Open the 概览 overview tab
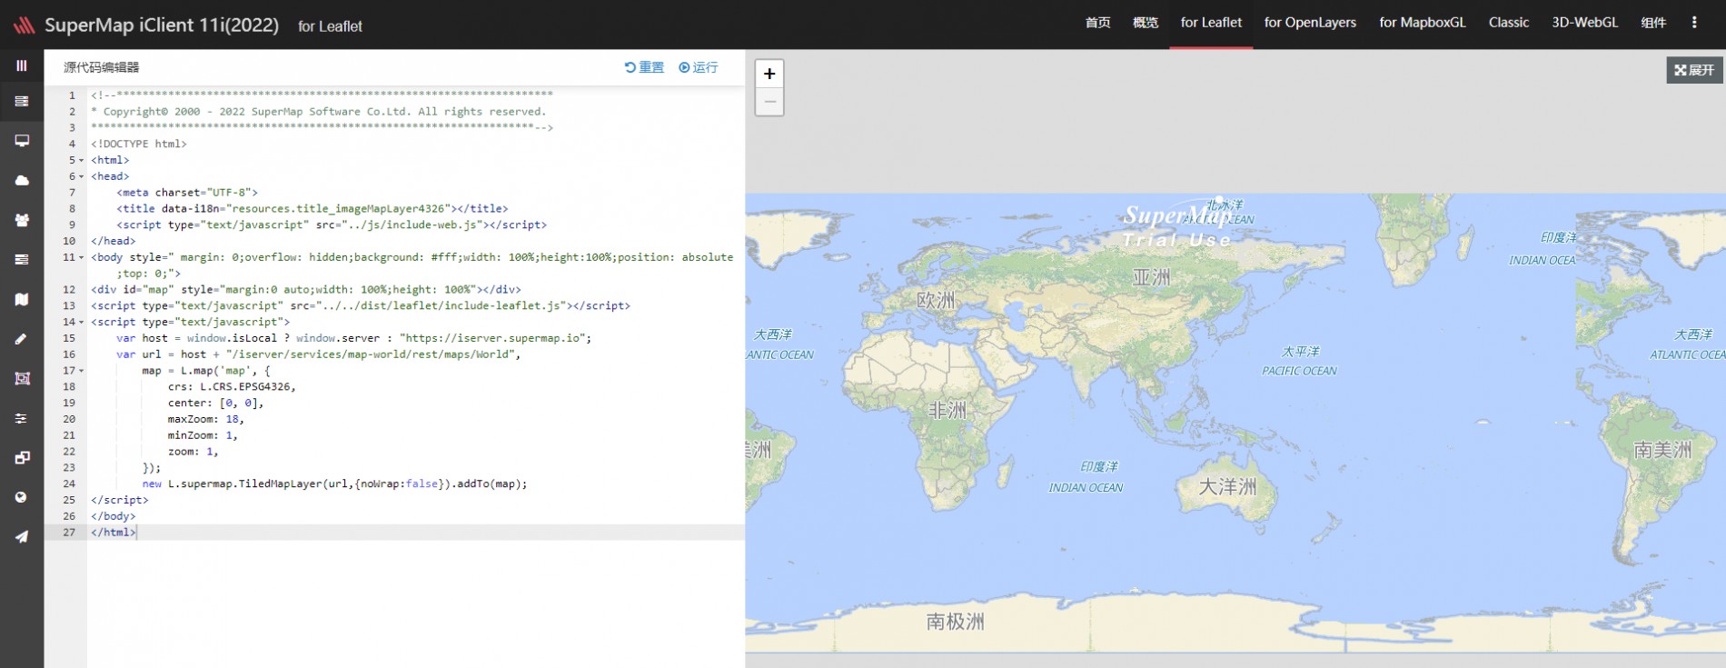The width and height of the screenshot is (1726, 668). 1146,23
